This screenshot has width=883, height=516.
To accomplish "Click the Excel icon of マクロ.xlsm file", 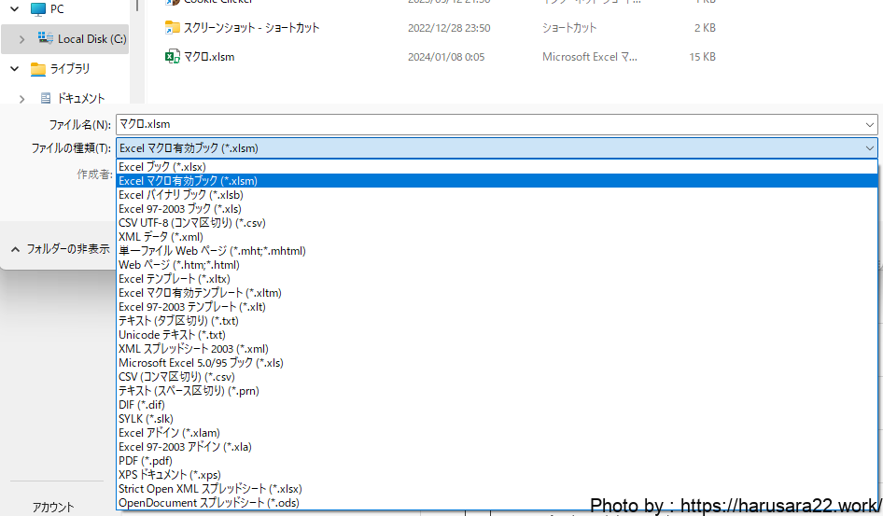I will tap(172, 57).
